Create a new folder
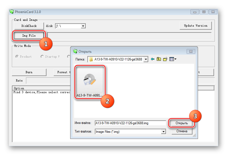This screenshot has height=155, width=227. click(165, 59)
